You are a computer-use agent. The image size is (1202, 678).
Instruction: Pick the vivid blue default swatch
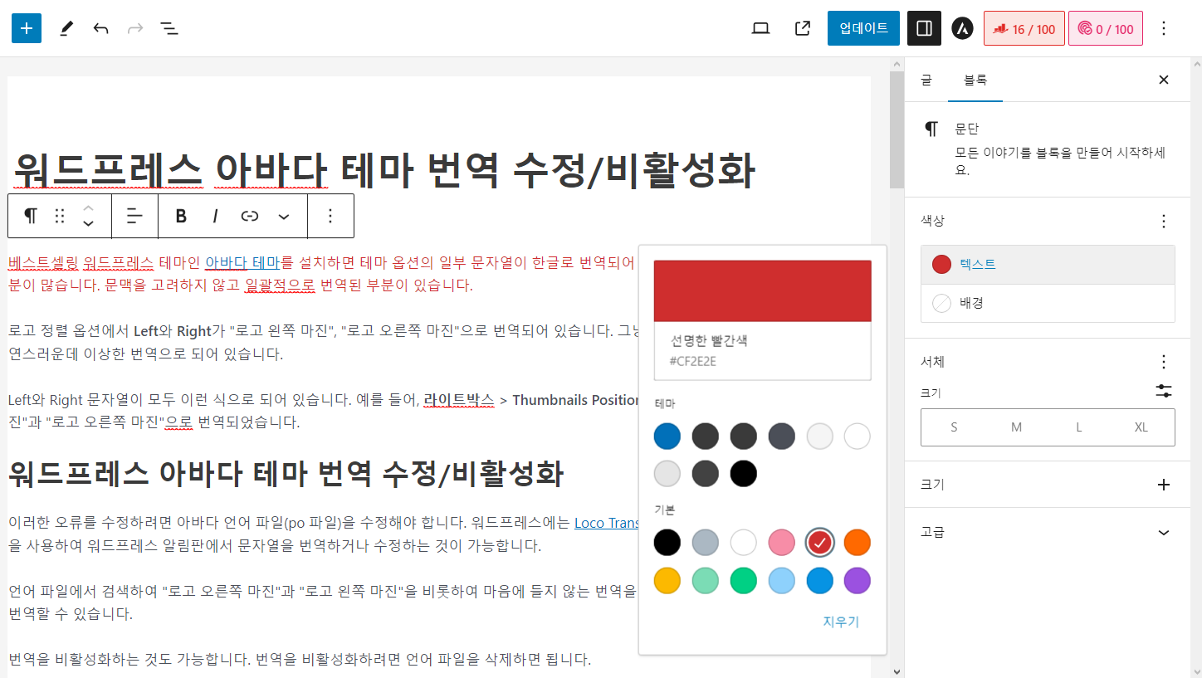[x=819, y=581]
